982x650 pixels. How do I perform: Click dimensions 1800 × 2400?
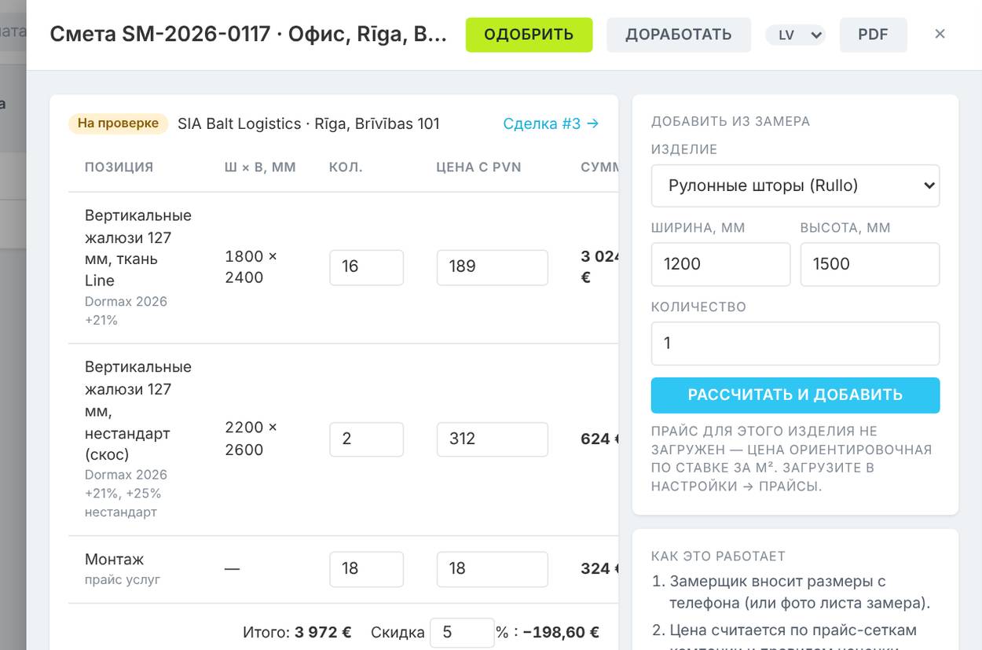pos(251,266)
